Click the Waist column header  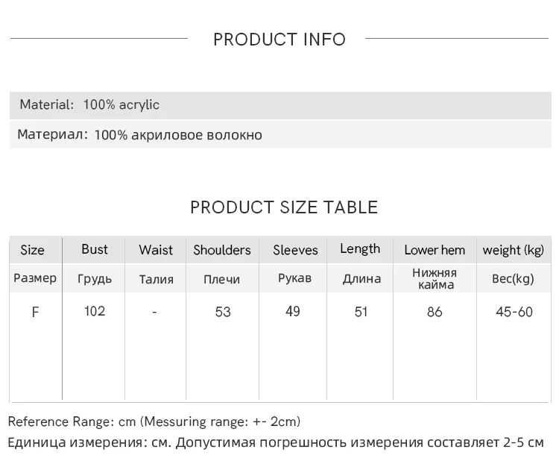pyautogui.click(x=156, y=250)
